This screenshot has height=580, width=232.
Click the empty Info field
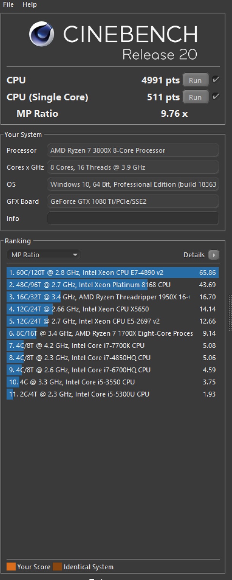point(133,219)
